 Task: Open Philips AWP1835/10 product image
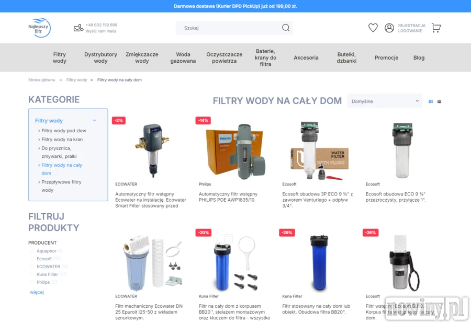point(235,152)
